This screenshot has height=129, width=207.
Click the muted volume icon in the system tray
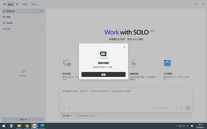click(x=184, y=126)
